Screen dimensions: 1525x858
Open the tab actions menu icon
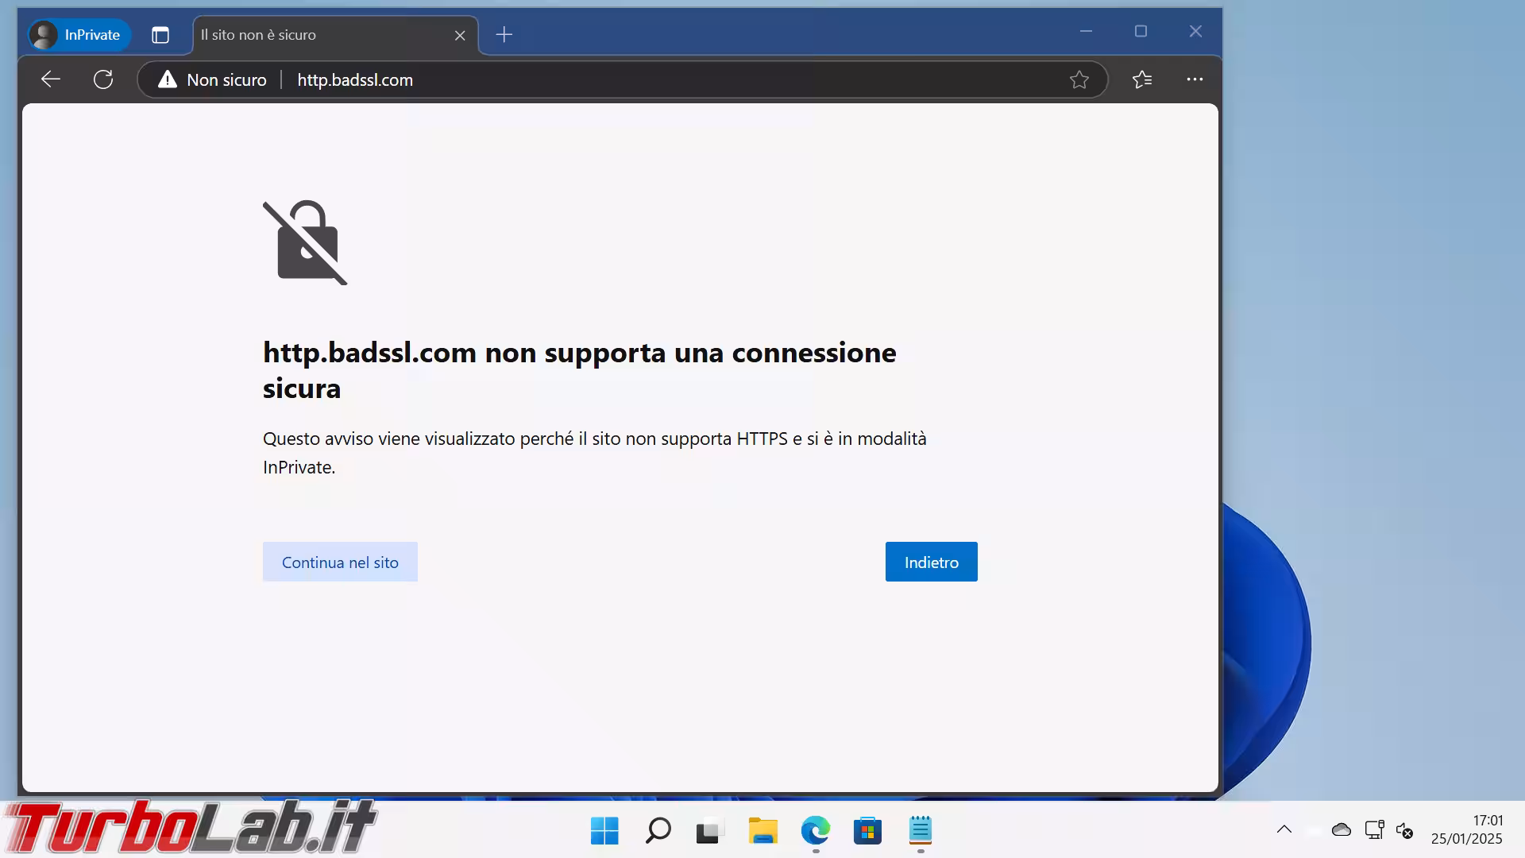point(160,35)
